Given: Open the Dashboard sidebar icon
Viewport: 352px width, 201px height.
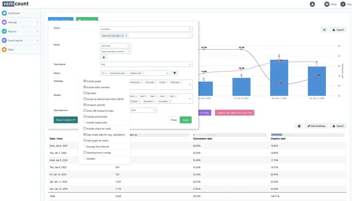Looking at the screenshot, I should coord(4,13).
